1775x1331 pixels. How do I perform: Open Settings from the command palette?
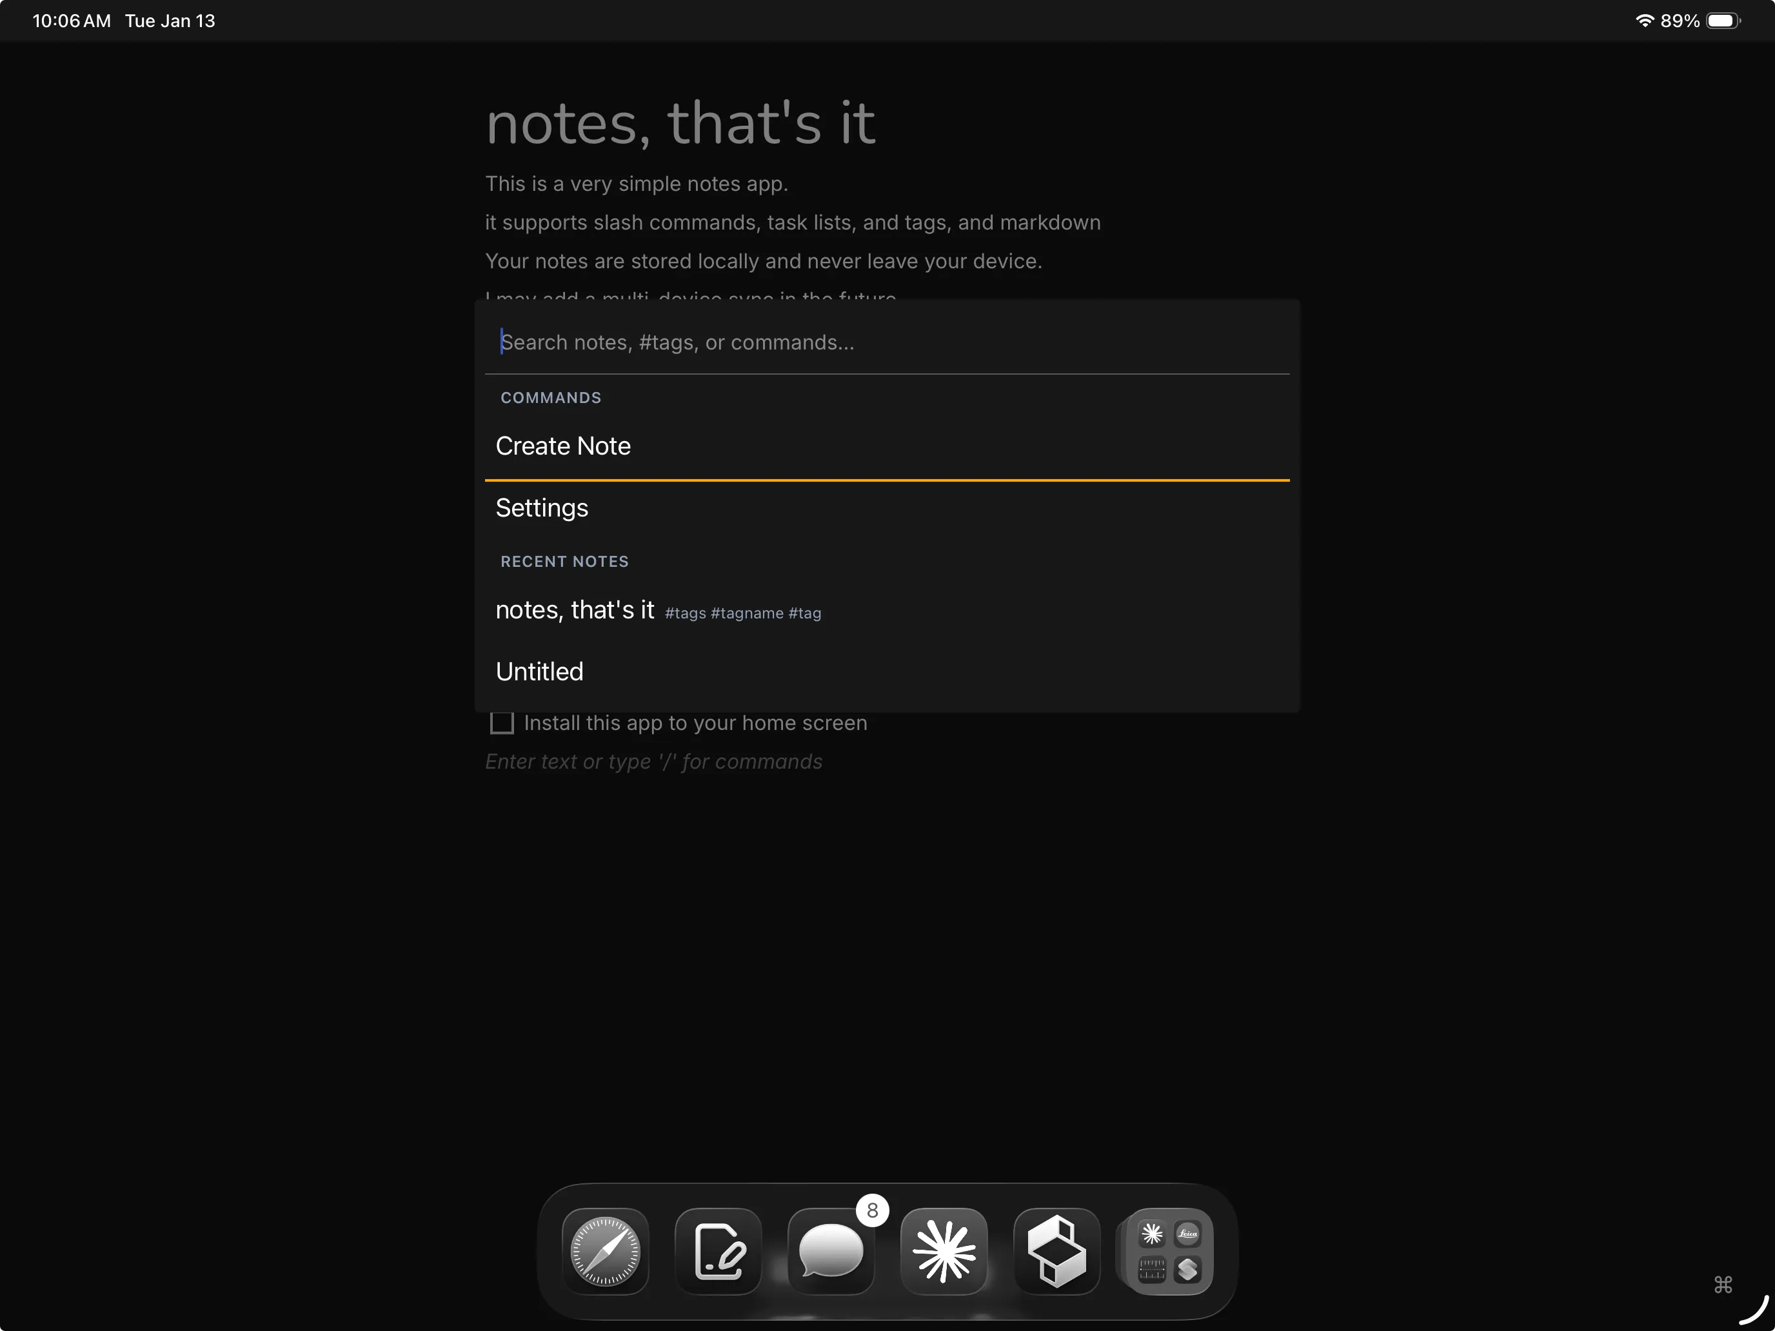coord(542,508)
